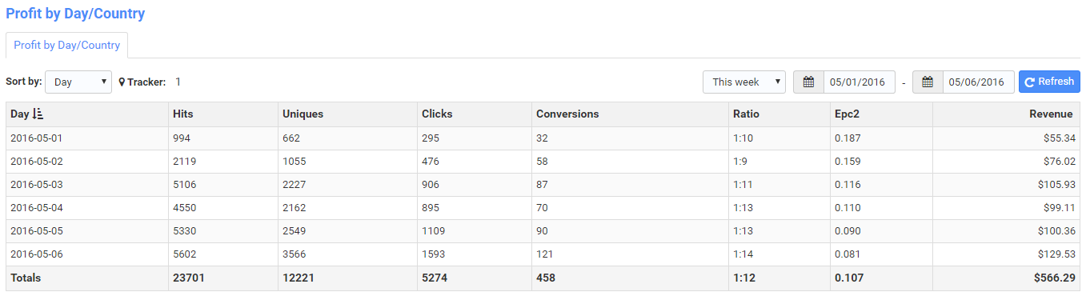Click the end date calendar icon

(928, 82)
